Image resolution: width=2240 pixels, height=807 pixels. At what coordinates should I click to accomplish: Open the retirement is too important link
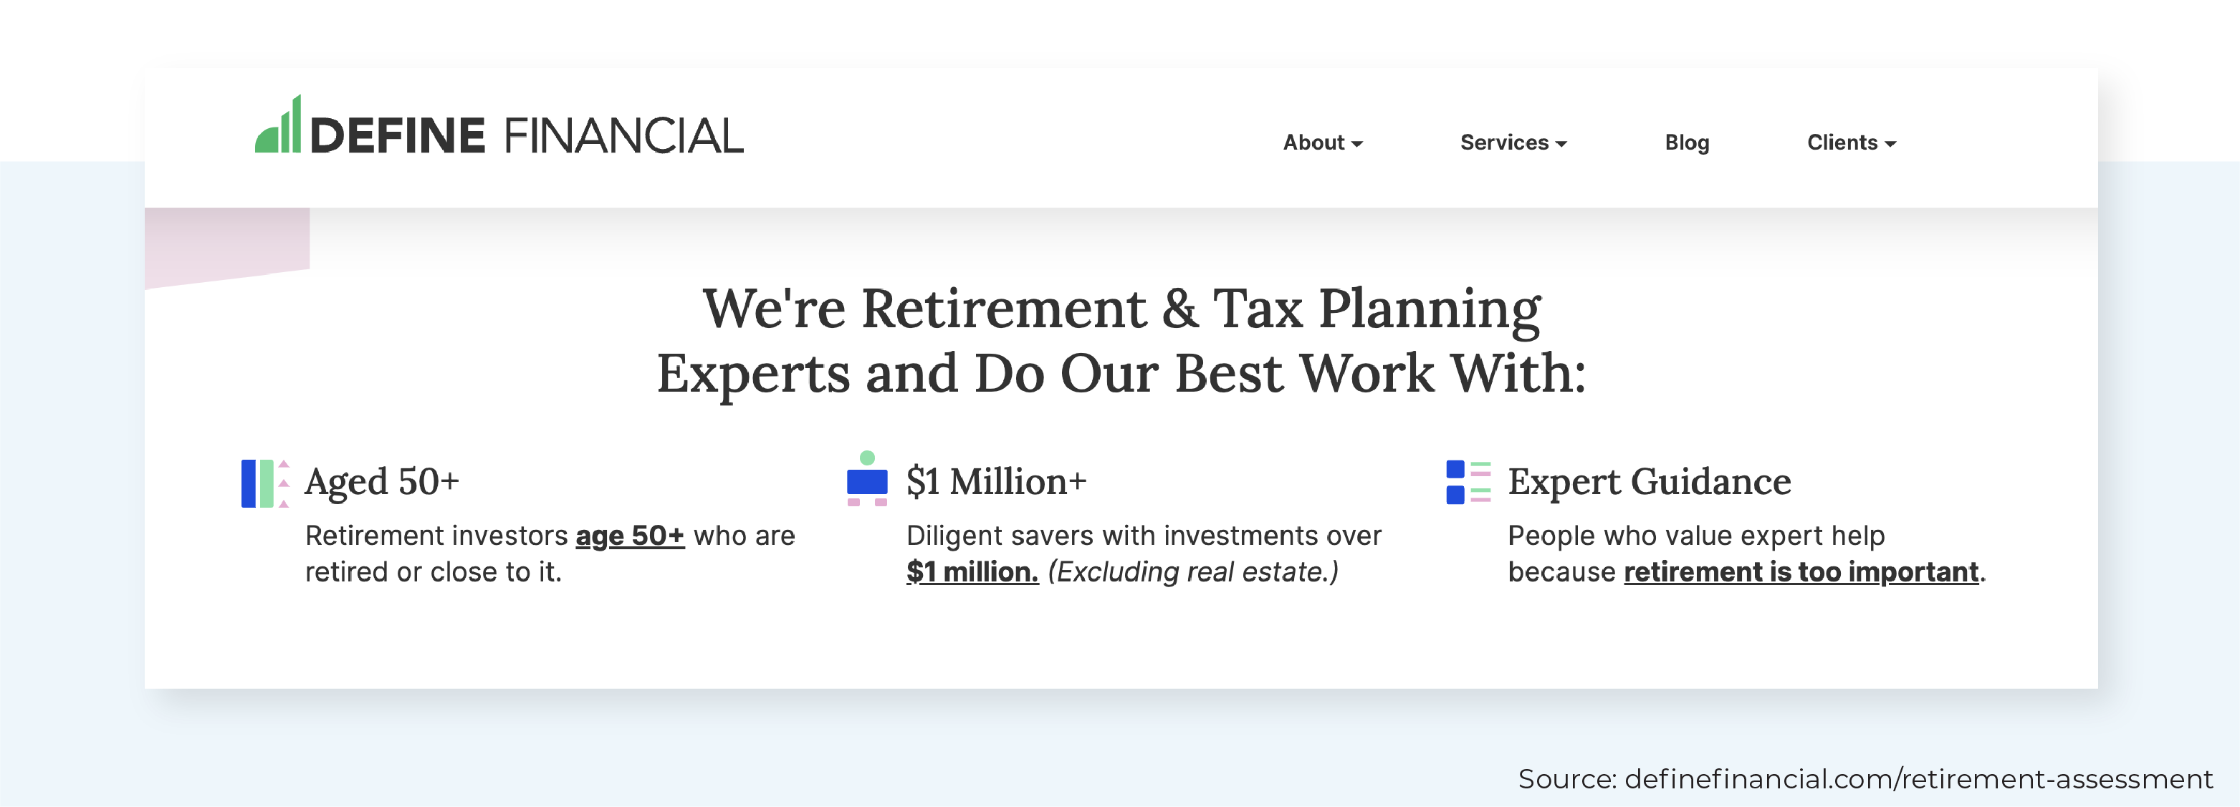(1801, 572)
